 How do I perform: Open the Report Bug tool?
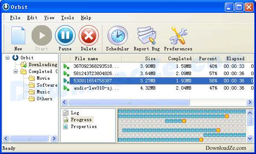147,35
